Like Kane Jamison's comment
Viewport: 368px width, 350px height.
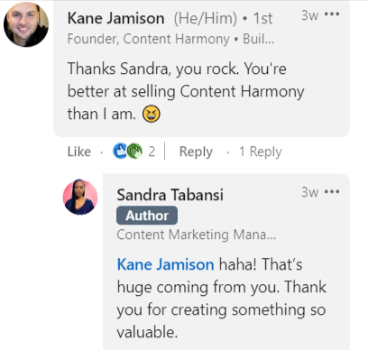coord(79,152)
